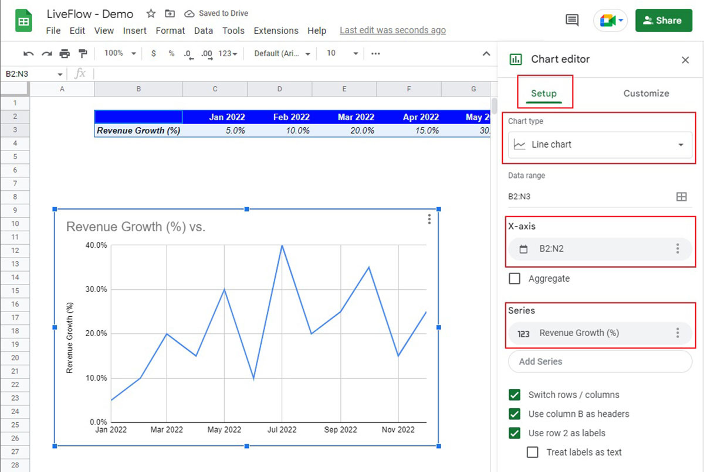
Task: Select the Paint format tool
Action: tap(84, 53)
